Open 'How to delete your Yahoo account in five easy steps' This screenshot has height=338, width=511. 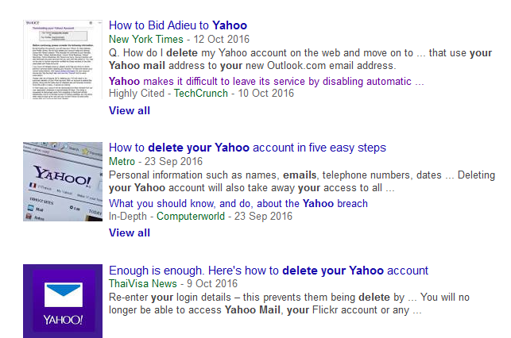[x=247, y=148]
